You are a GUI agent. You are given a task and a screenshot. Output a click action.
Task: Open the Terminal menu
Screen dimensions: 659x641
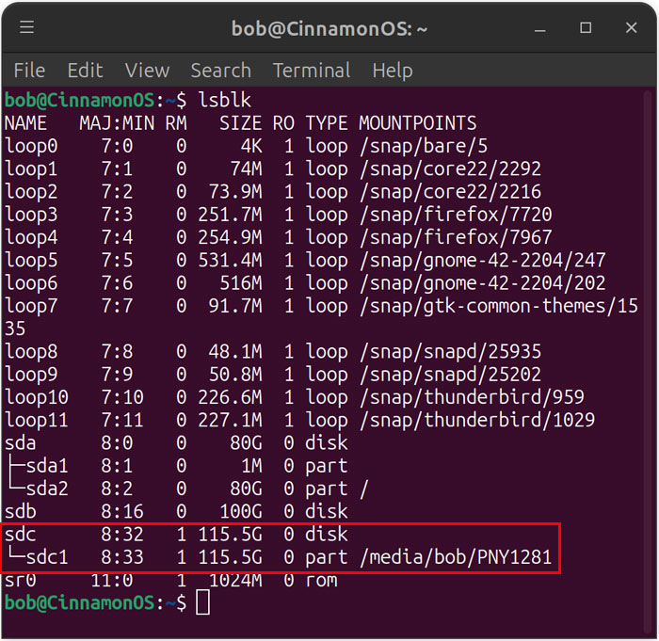312,71
